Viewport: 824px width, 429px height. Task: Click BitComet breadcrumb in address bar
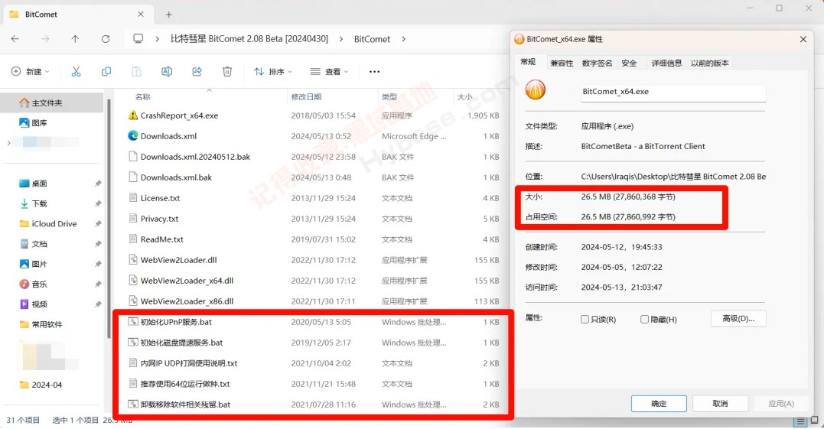(x=372, y=39)
